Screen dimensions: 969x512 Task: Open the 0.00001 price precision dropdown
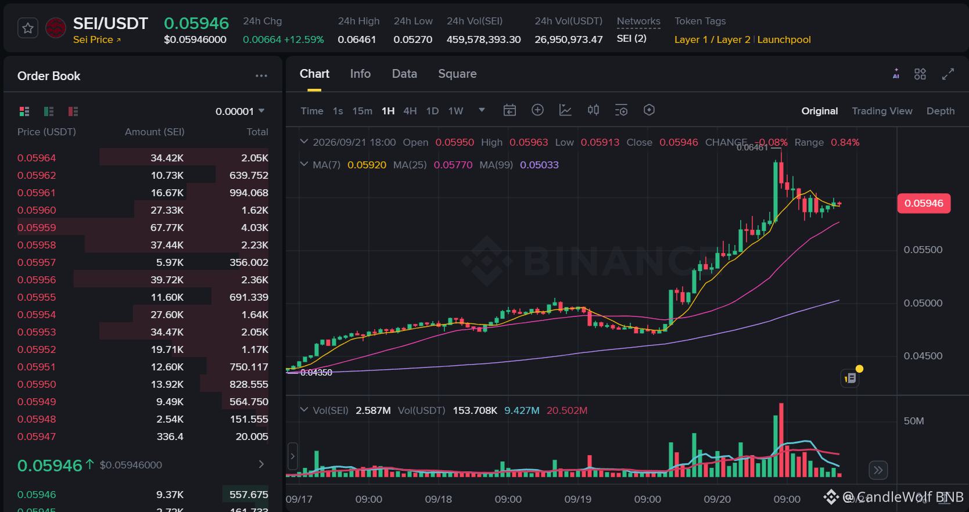(x=240, y=111)
